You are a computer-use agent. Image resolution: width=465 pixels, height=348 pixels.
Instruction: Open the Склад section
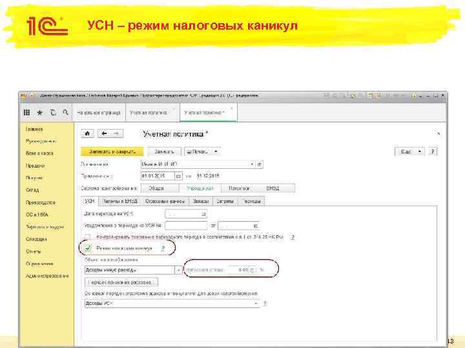coord(32,190)
